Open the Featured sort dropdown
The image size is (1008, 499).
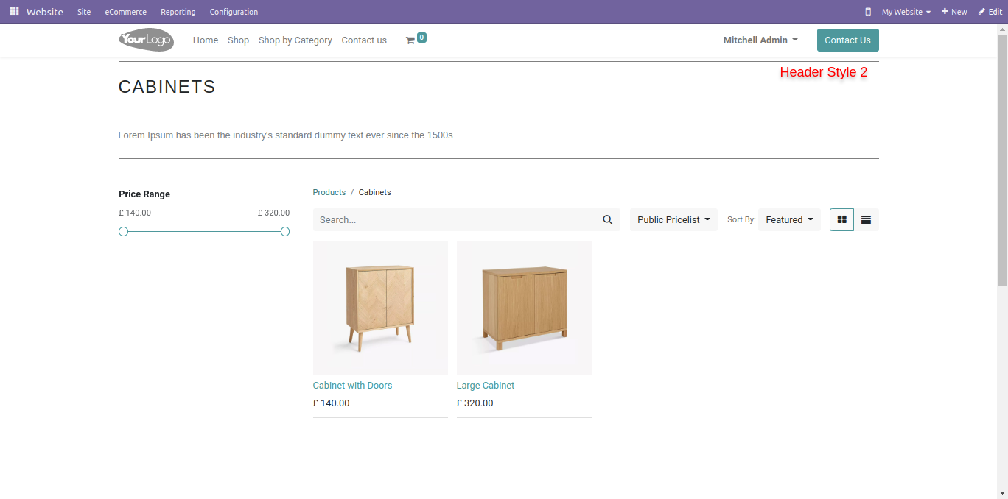789,219
